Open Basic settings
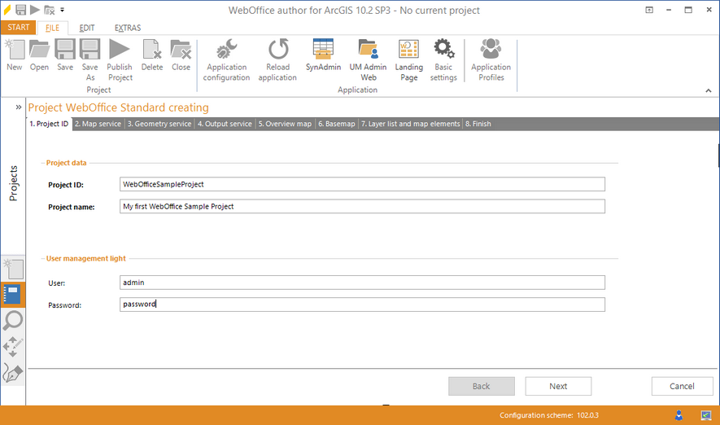The width and height of the screenshot is (720, 425). (x=443, y=60)
